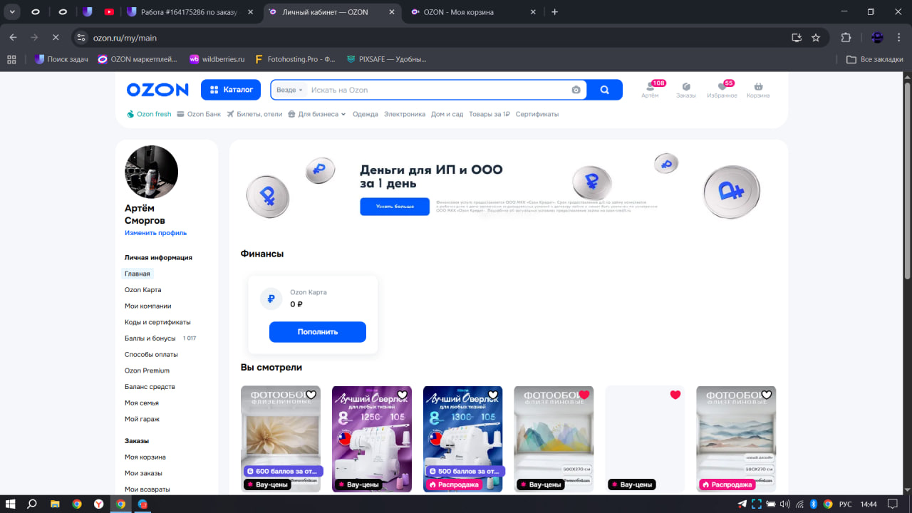Click the Искать на Ozon search field
The width and height of the screenshot is (912, 513).
pyautogui.click(x=438, y=90)
